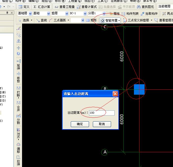Select the 拉伸 stretch tool

point(19,161)
